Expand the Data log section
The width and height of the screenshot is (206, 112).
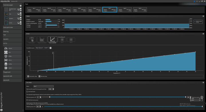(x=12, y=32)
